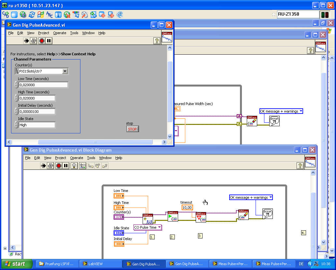Click the High Time stepper arrows
Screen dimensions: 336x270
pyautogui.click(x=16, y=98)
